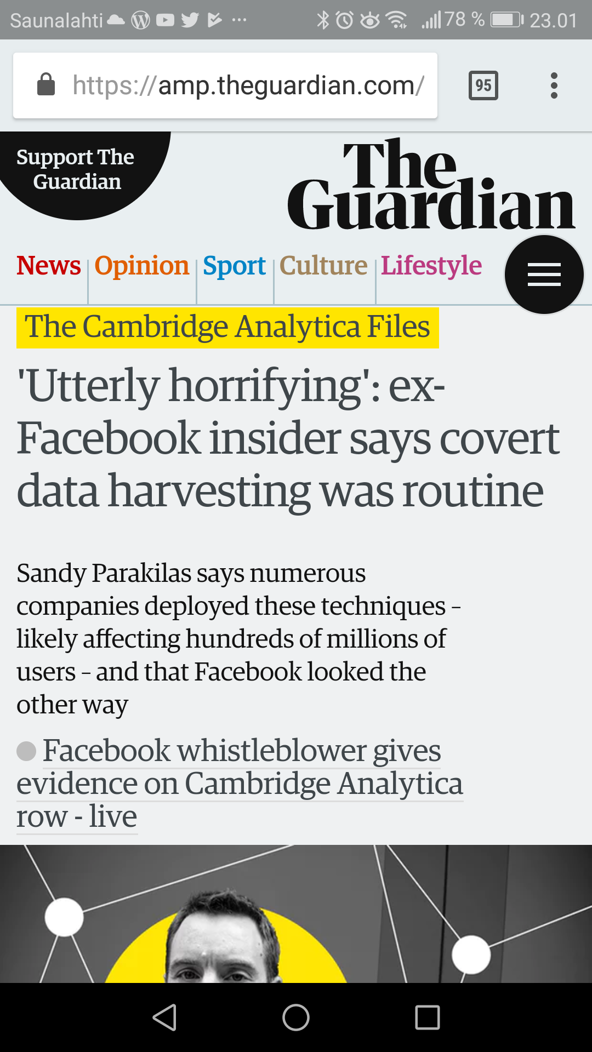This screenshot has width=592, height=1052.
Task: Open the recent apps overview
Action: (428, 1017)
